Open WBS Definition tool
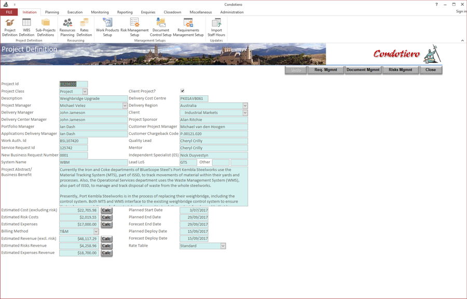 pyautogui.click(x=26, y=27)
